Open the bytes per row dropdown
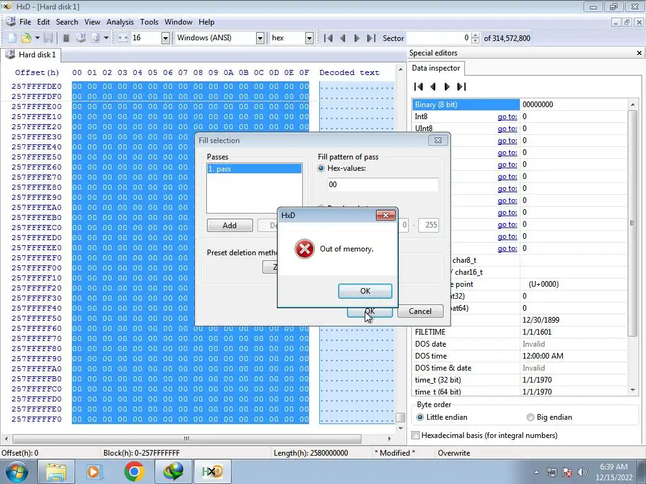Screen dimensions: 646x484 (x=165, y=38)
